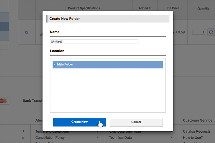Open the Cancellation Policy link
Image resolution: width=215 pixels, height=143 pixels.
click(50, 137)
